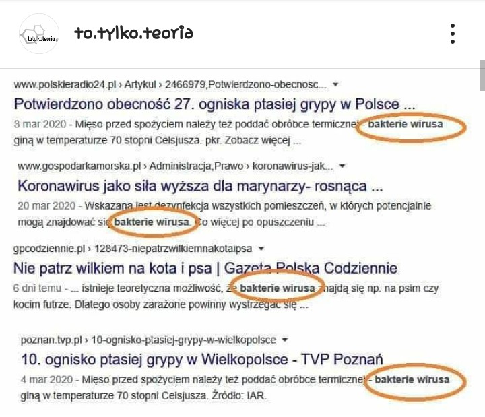
Task: Tap the to.tylko.teoria profile avatar
Action: point(40,34)
